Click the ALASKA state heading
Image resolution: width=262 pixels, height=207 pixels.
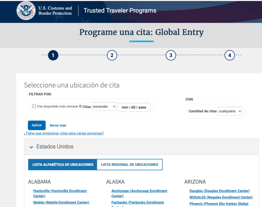[116, 182]
